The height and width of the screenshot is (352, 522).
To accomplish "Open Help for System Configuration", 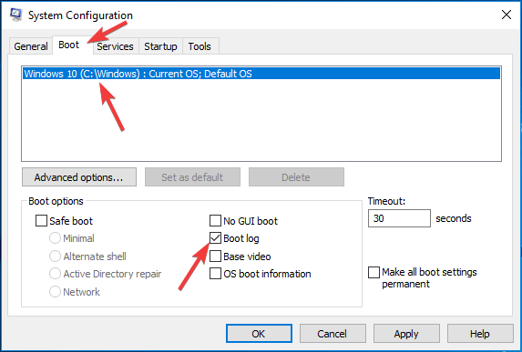I will 480,334.
